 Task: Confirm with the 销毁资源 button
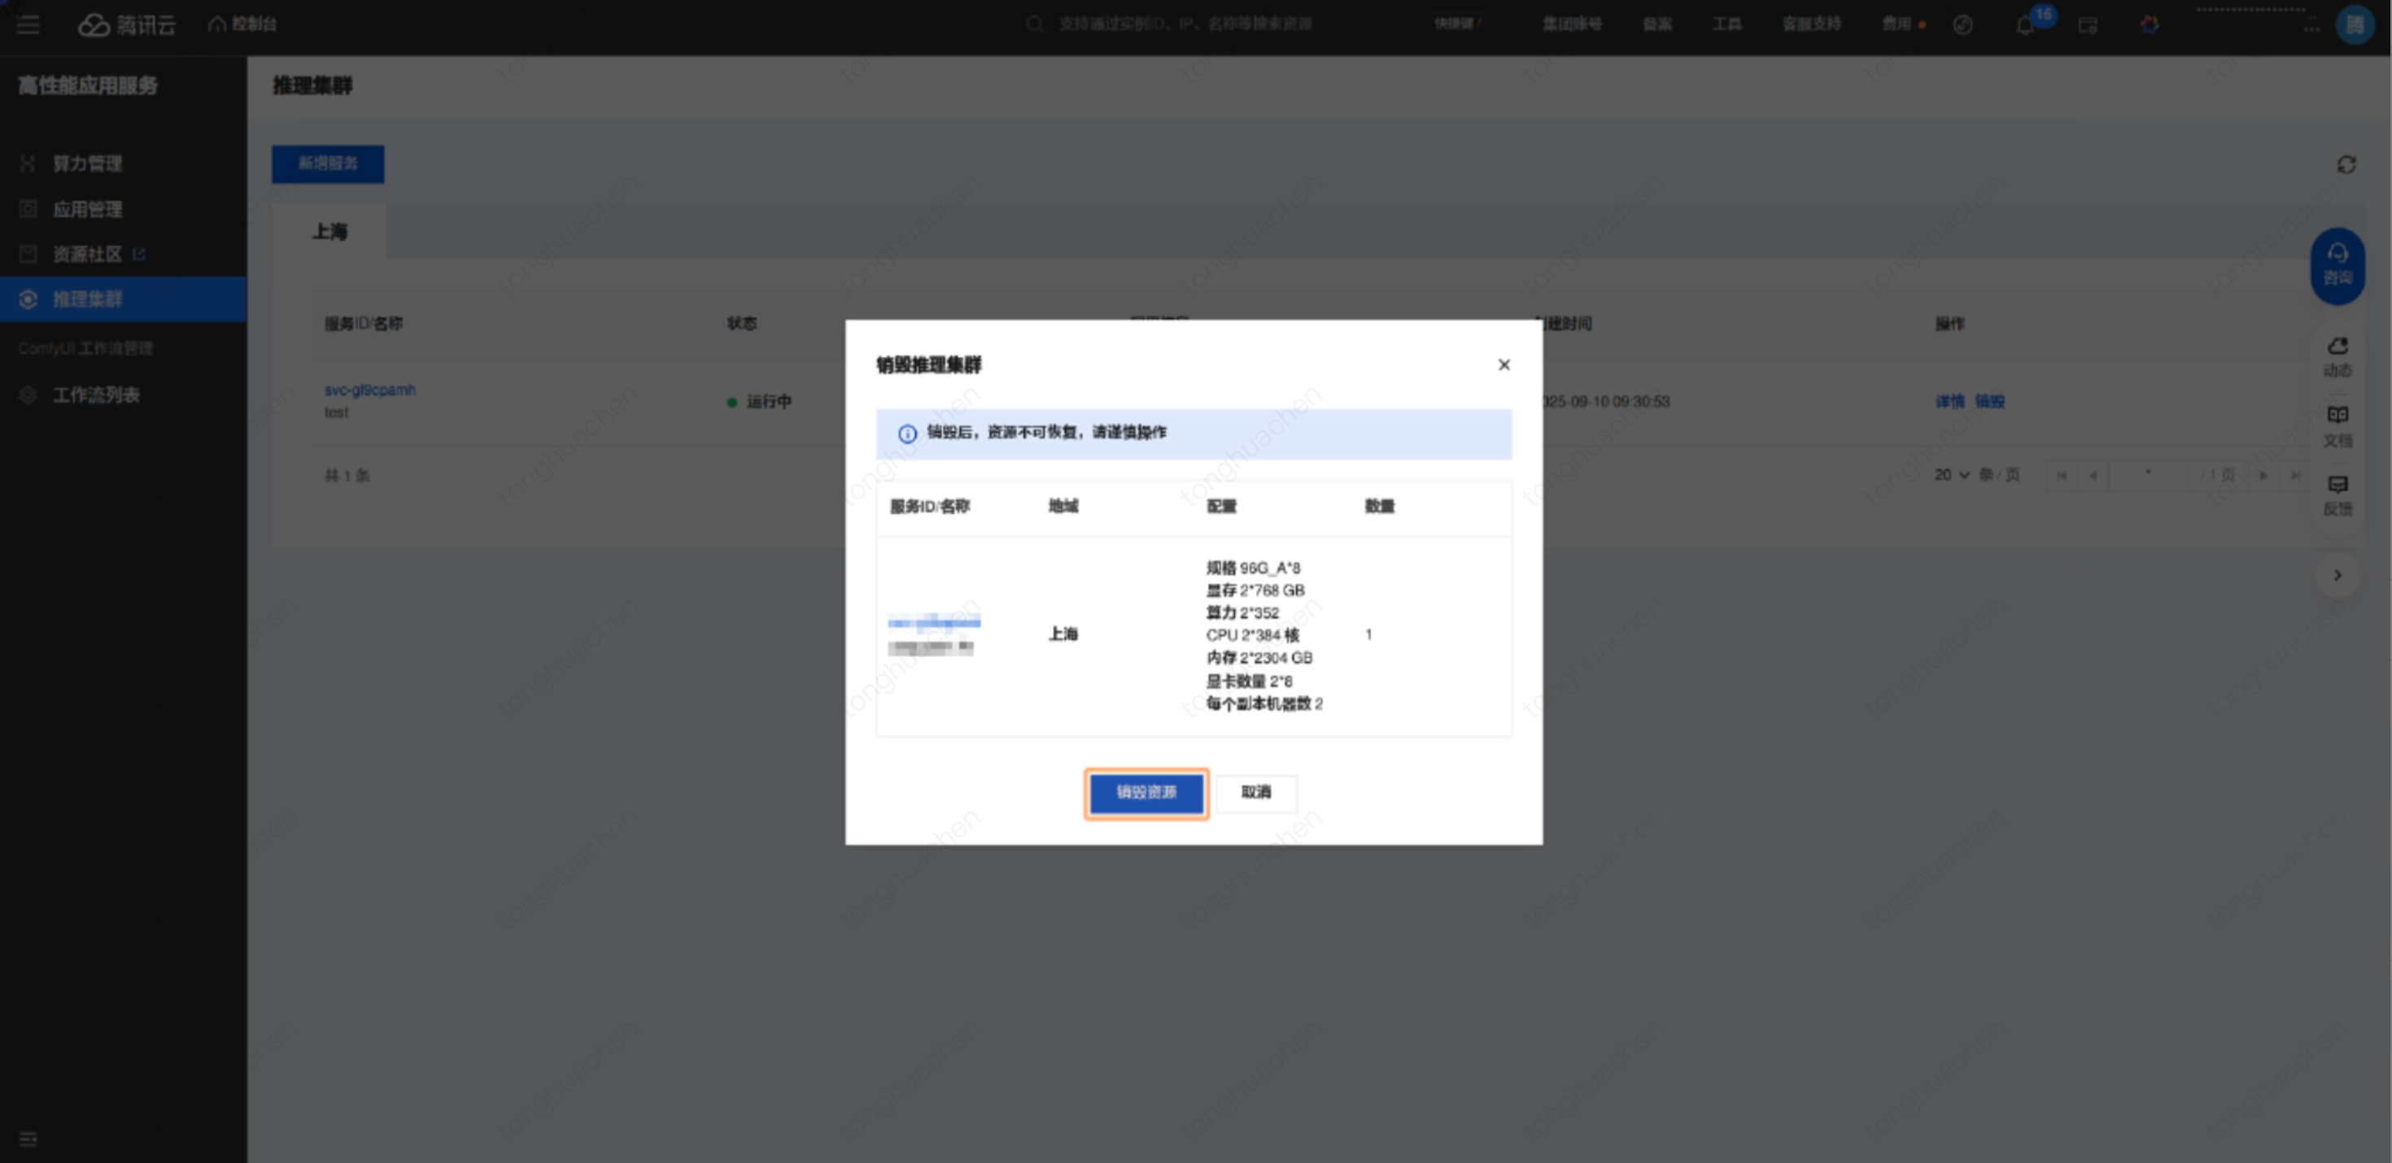coord(1146,793)
